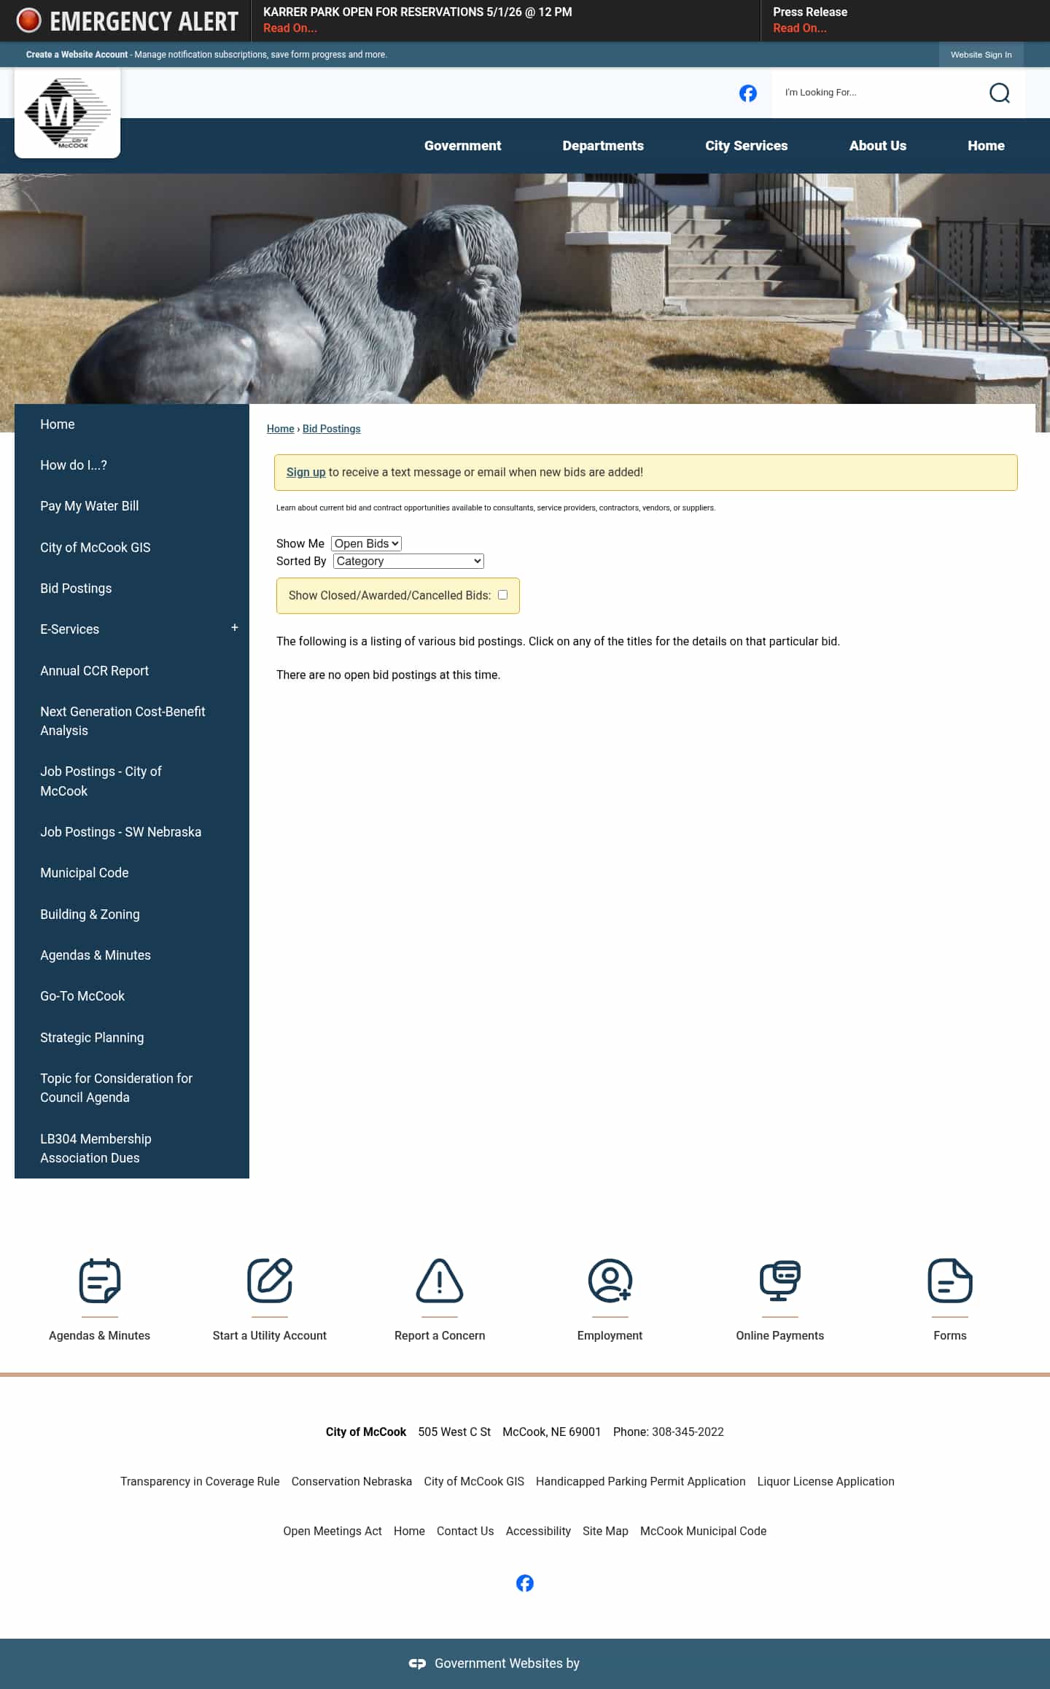
Task: Click the Online Payments monitor icon
Action: (x=780, y=1281)
